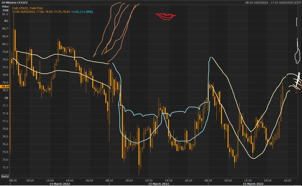Click the 15:40 16/03/2022 OHLC values line
The image size is (302, 186).
tap(41, 12)
